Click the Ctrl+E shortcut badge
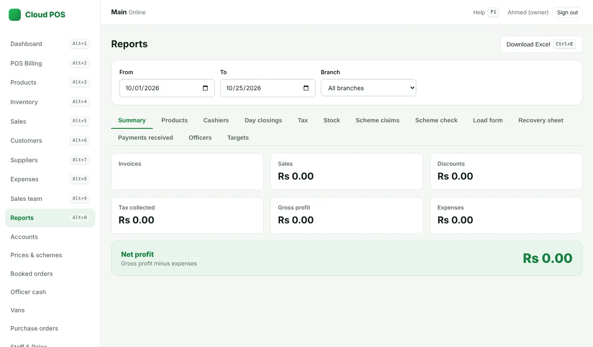The image size is (593, 347). coord(564,44)
